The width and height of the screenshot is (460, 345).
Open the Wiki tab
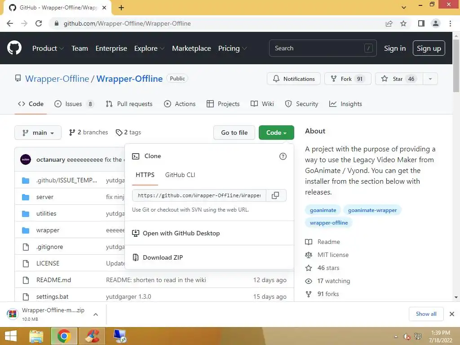click(x=262, y=104)
